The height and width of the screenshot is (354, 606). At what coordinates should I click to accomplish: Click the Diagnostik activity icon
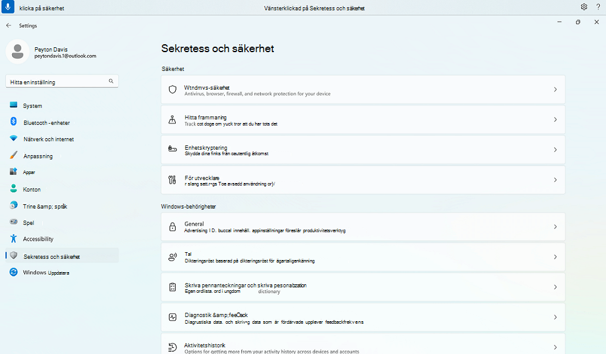(x=173, y=317)
